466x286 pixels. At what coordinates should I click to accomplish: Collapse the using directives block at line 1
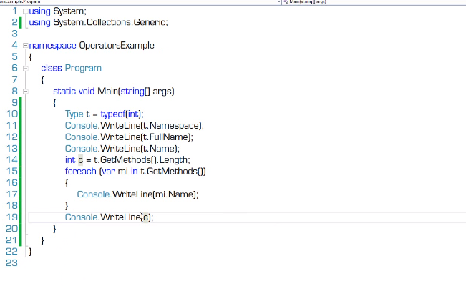pos(26,11)
